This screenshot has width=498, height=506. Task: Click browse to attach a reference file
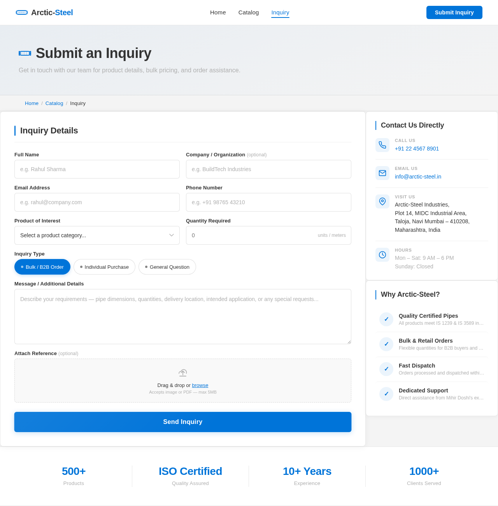pos(200,385)
